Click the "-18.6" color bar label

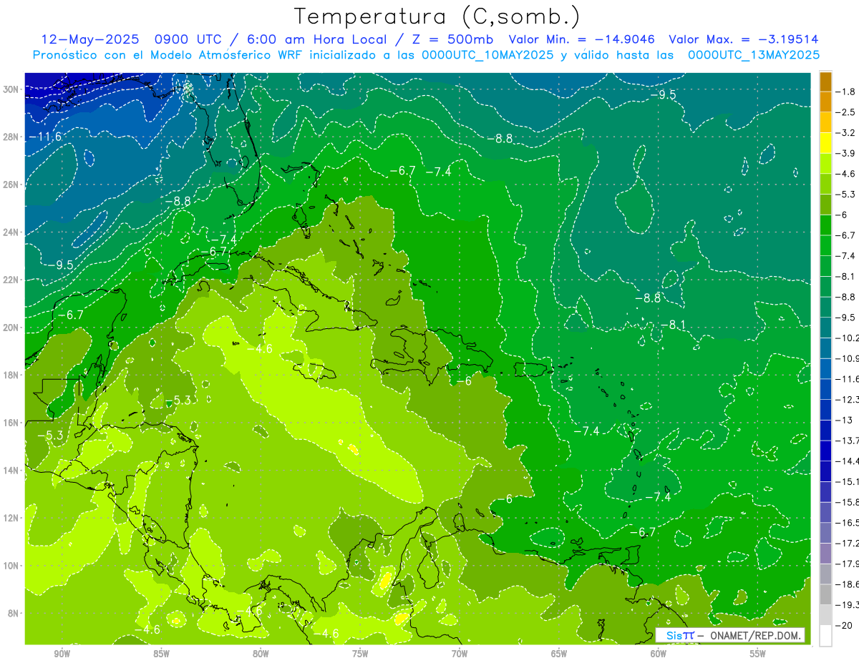click(x=848, y=584)
